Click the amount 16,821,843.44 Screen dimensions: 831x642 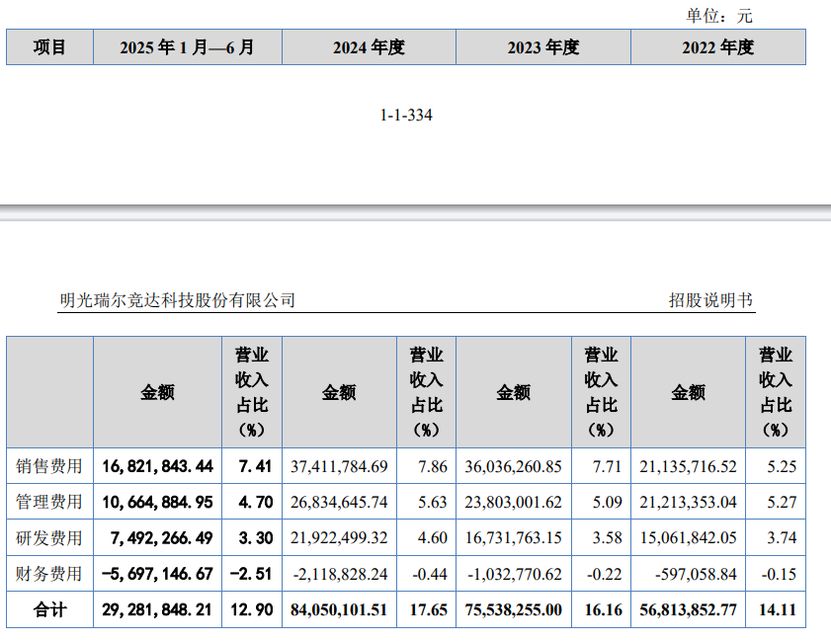pyautogui.click(x=156, y=465)
